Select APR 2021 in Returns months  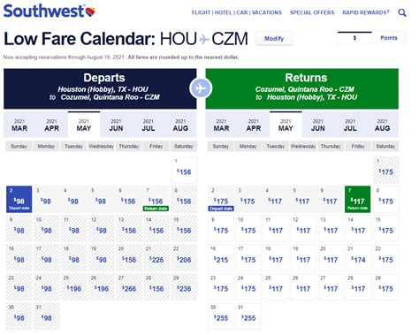pyautogui.click(x=254, y=125)
